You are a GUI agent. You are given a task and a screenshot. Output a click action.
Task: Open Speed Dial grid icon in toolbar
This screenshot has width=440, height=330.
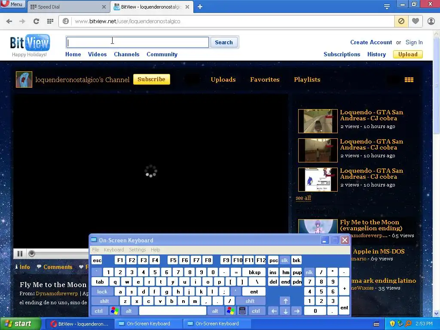point(50,21)
